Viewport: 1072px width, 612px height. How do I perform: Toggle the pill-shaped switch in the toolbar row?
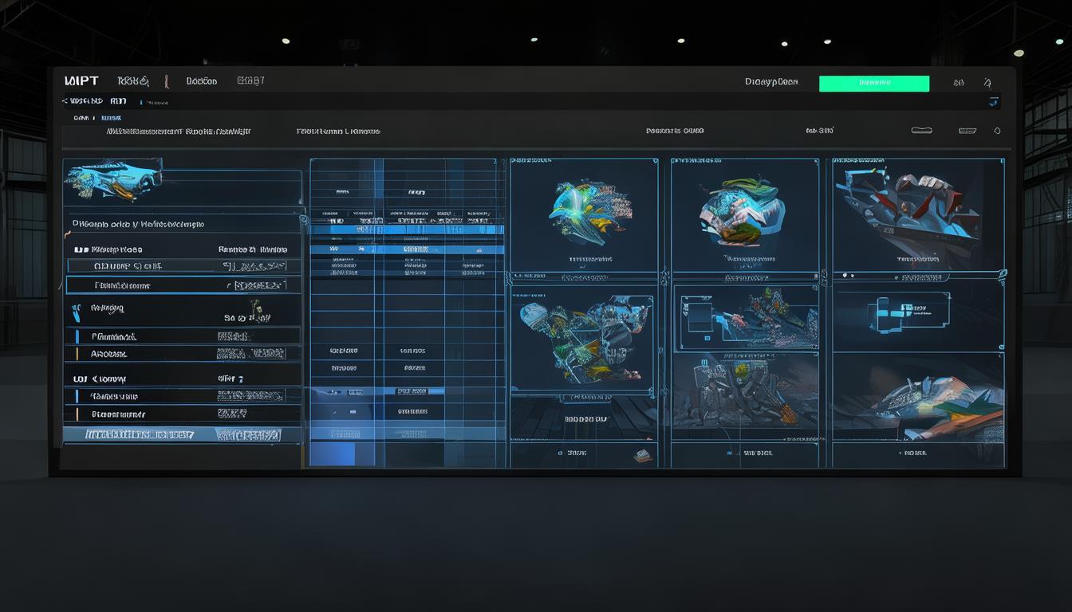tap(921, 131)
